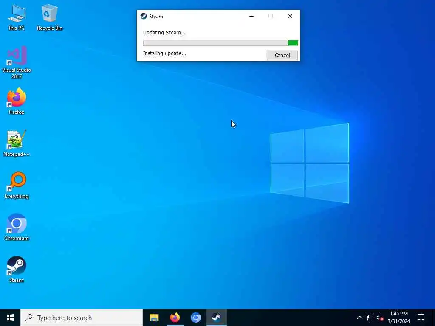Click the Steam logo in the dialog title bar
Image resolution: width=435 pixels, height=326 pixels.
pos(144,16)
